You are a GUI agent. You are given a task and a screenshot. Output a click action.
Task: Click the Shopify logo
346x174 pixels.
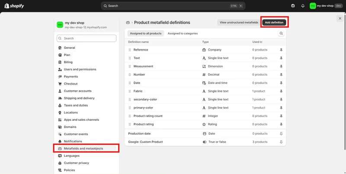14,6
